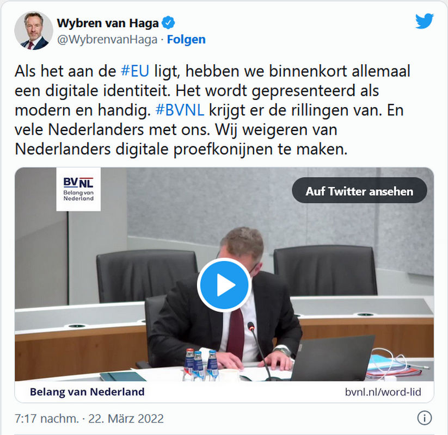The width and height of the screenshot is (448, 435).
Task: Follow the account via Folgen
Action: pos(186,39)
